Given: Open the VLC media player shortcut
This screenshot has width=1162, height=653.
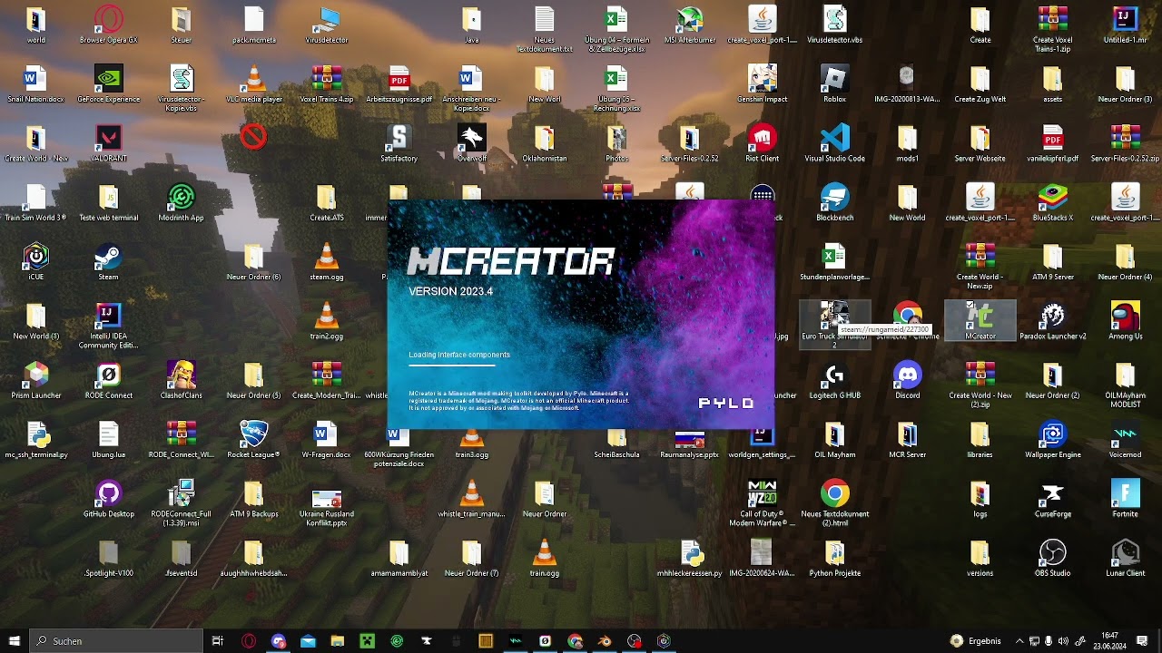Looking at the screenshot, I should 253,84.
